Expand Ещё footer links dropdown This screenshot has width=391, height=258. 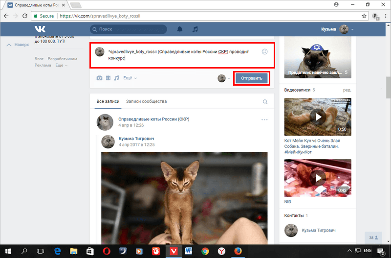click(x=61, y=65)
